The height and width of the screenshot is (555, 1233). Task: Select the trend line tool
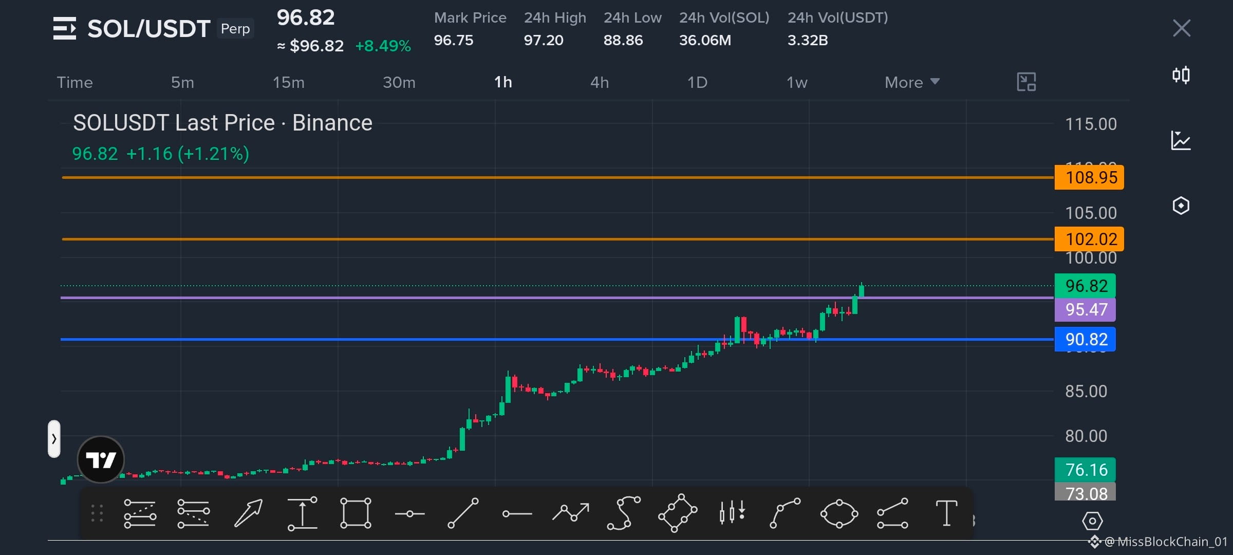[x=463, y=513]
